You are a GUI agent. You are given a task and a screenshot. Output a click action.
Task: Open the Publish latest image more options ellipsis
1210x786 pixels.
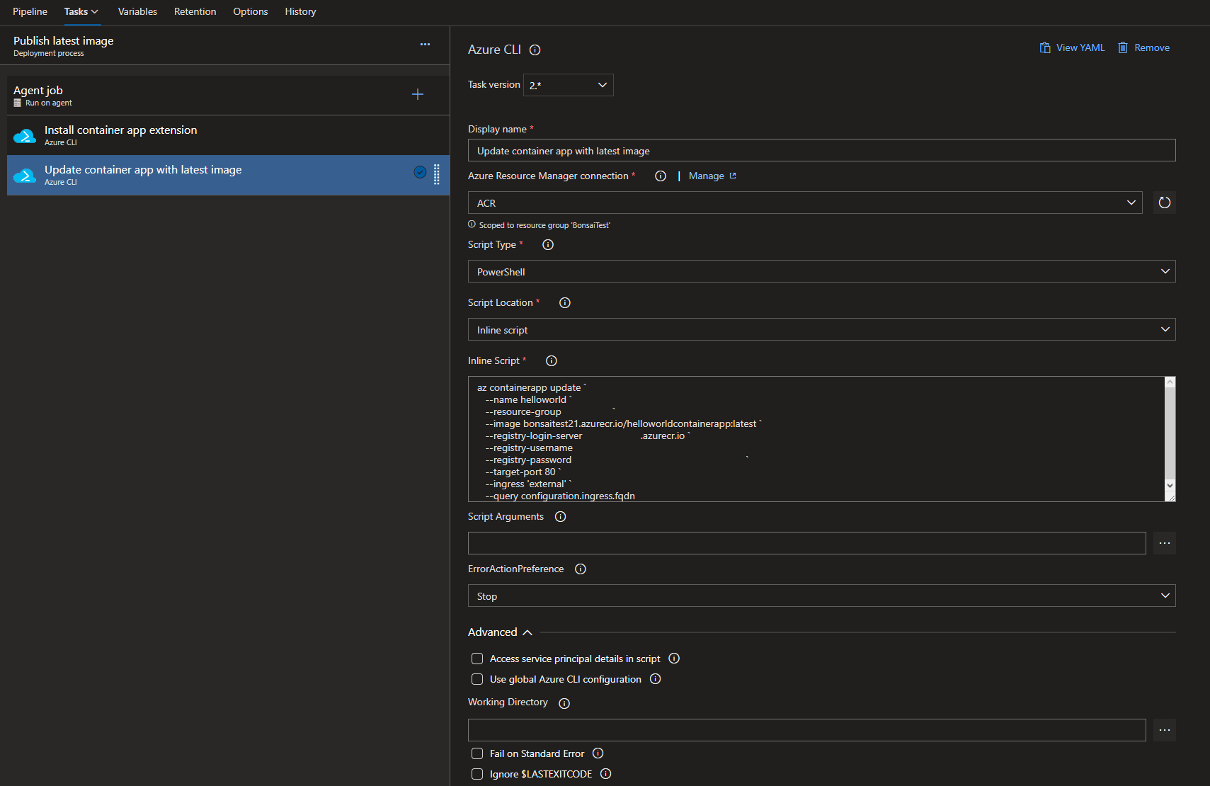[x=425, y=44]
